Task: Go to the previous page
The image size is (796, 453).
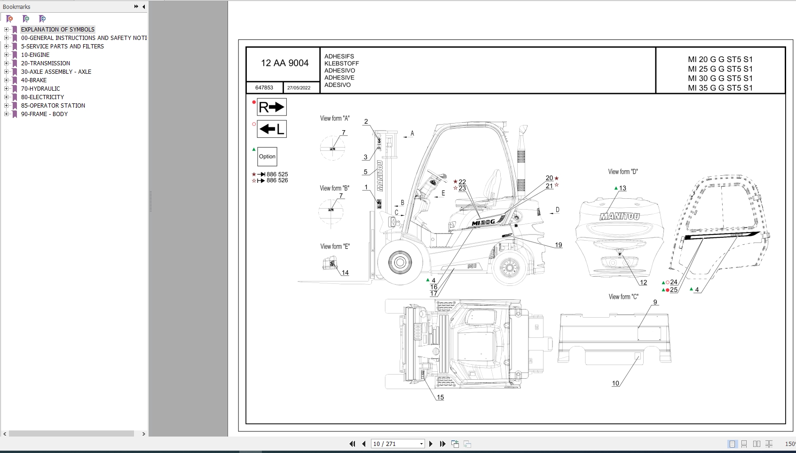Action: [x=364, y=444]
